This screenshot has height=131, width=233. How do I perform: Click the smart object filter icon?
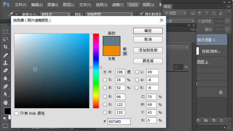[221, 13]
